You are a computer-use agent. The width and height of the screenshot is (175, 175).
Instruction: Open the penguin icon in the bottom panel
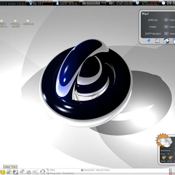[42, 171]
